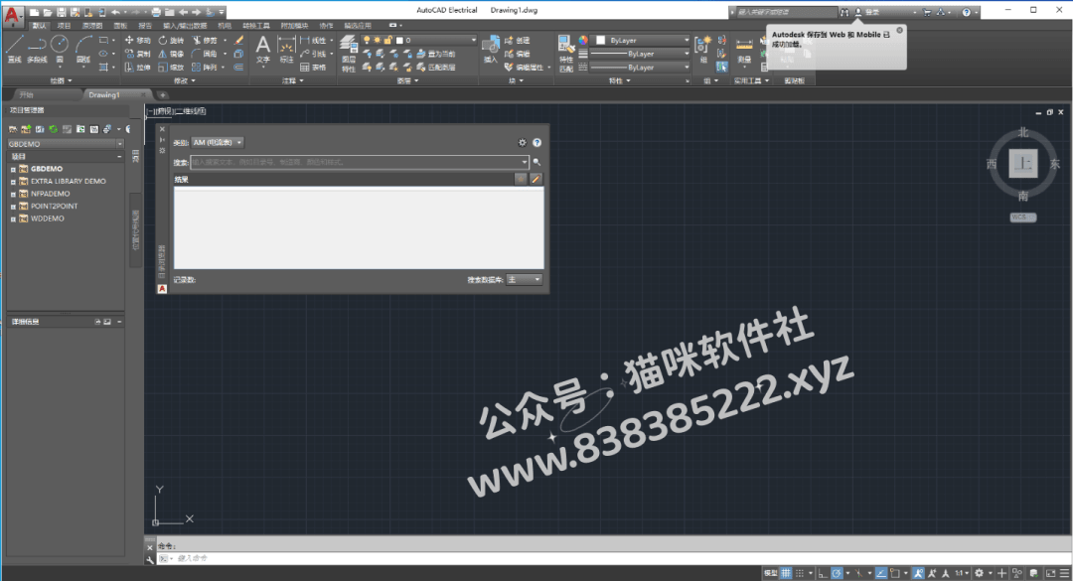Viewport: 1073px width, 581px height.
Task: Choose the 旋转 Rotate command
Action: pos(171,41)
